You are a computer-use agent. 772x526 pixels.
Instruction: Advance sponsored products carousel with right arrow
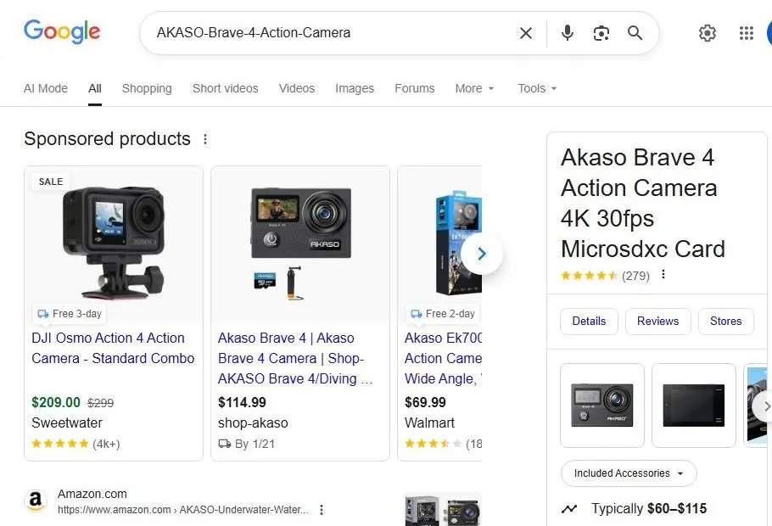click(482, 254)
